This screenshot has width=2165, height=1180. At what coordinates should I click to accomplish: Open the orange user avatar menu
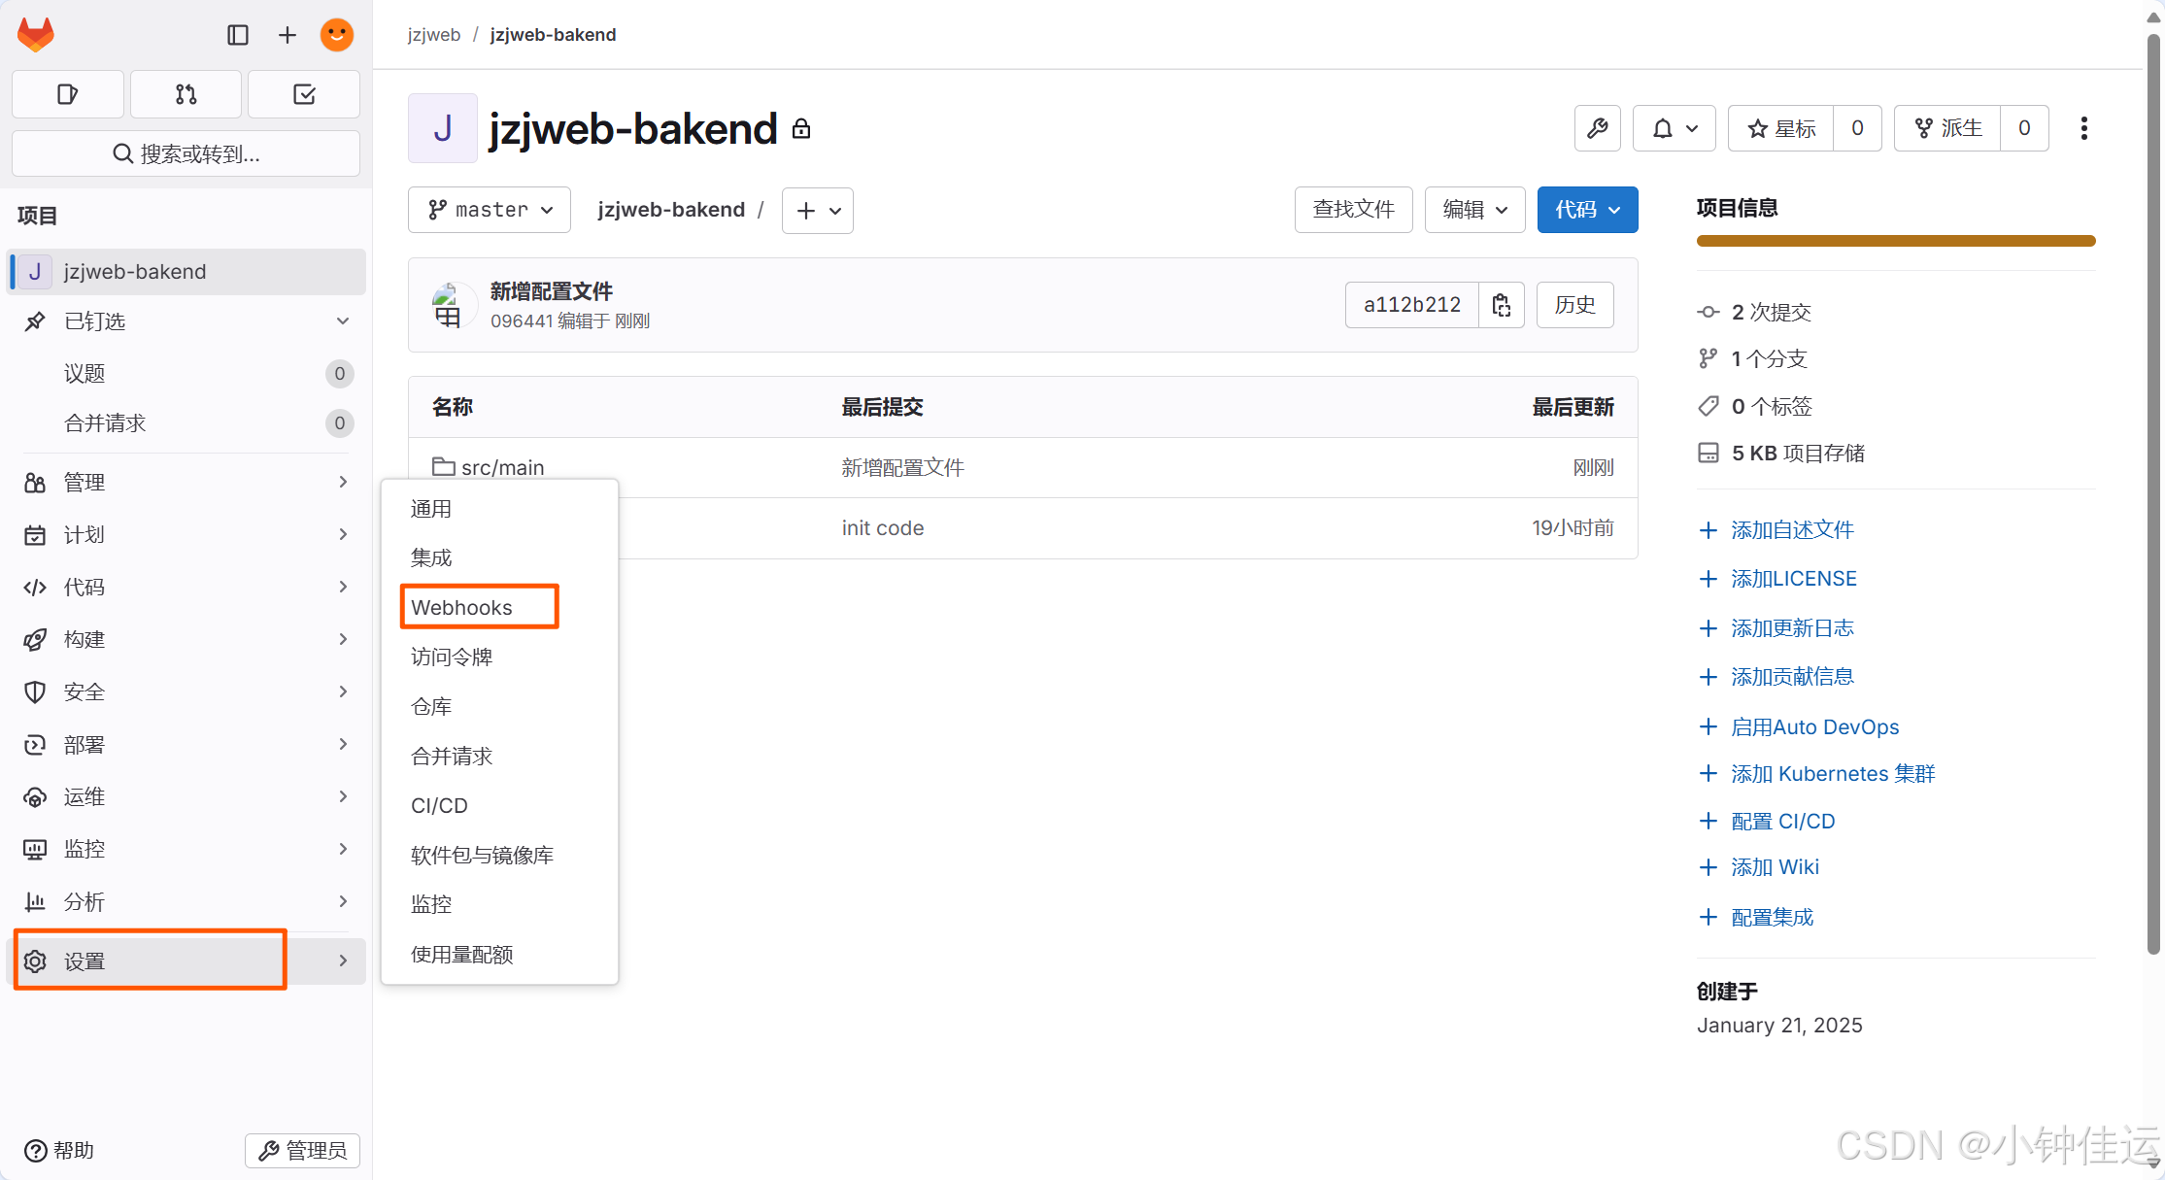pyautogui.click(x=337, y=35)
